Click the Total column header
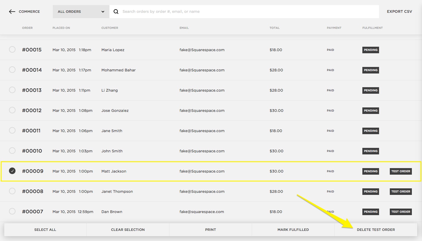422x241 pixels. point(275,28)
